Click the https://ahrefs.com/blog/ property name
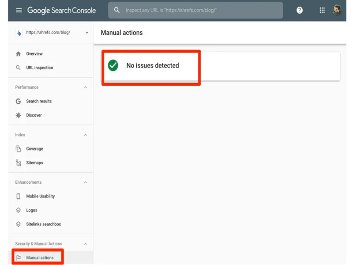The height and width of the screenshot is (265, 353). (48, 33)
